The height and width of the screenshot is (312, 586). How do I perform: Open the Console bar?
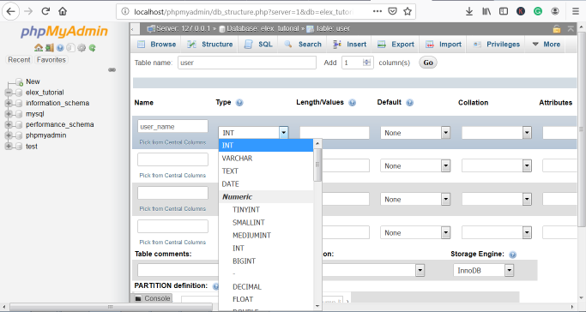153,298
